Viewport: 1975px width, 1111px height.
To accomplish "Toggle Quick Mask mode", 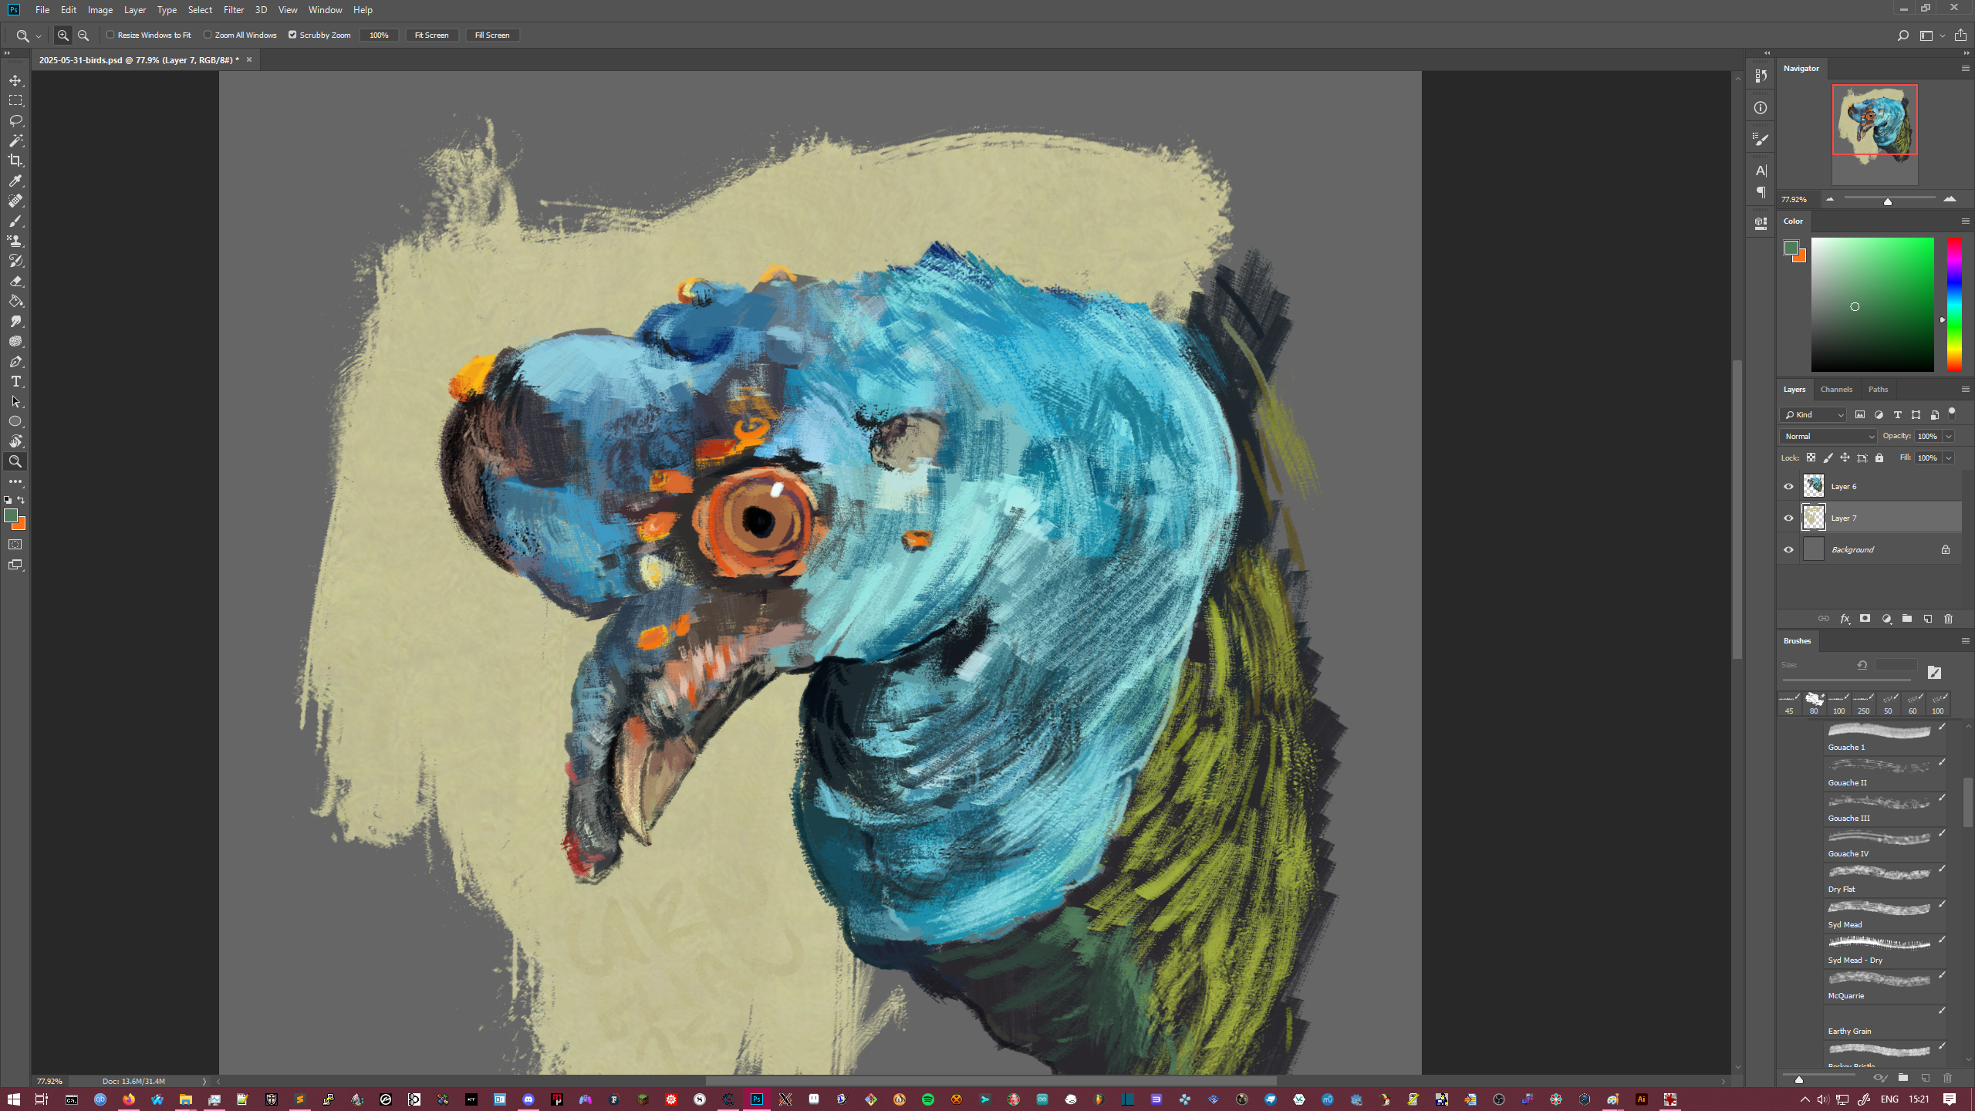I will click(15, 545).
